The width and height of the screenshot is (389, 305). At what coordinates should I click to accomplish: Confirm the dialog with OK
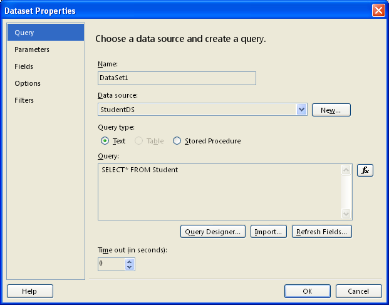click(308, 291)
